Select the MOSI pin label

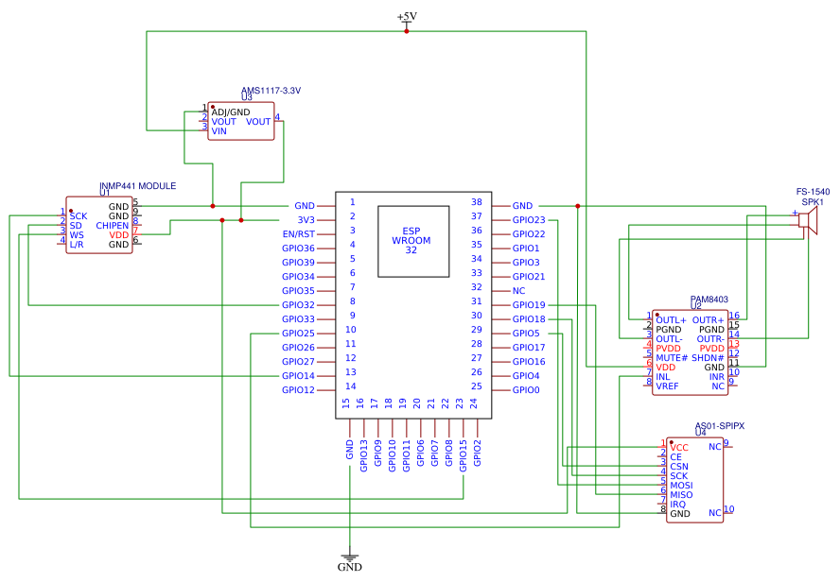(681, 486)
